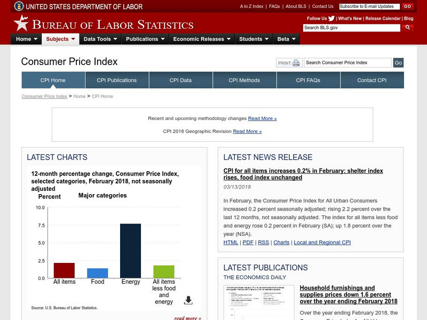Click the 03/13/2018 release date text
This screenshot has width=427, height=320.
pos(237,187)
